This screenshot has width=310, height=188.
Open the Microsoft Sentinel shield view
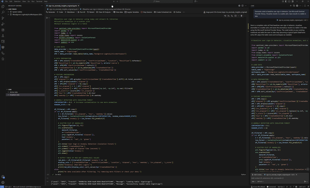[x=3, y=47]
